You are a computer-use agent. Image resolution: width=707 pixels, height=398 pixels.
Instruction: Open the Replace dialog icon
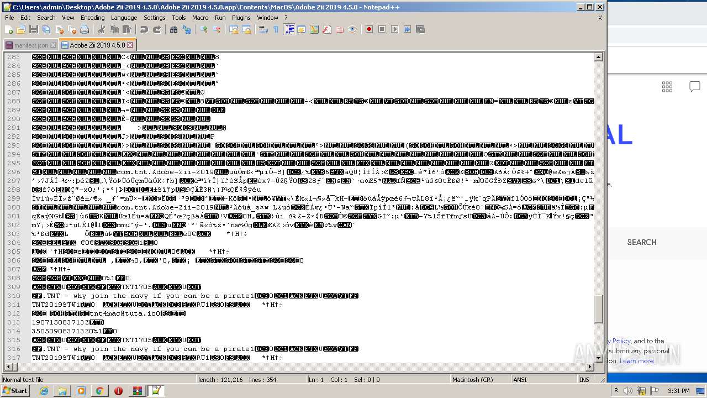[187, 29]
